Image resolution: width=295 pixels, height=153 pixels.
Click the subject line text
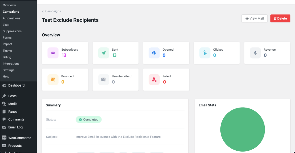(118, 137)
